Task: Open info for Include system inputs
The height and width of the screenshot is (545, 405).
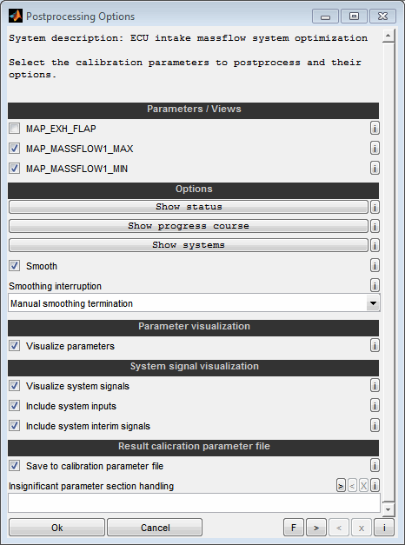Action: 375,406
